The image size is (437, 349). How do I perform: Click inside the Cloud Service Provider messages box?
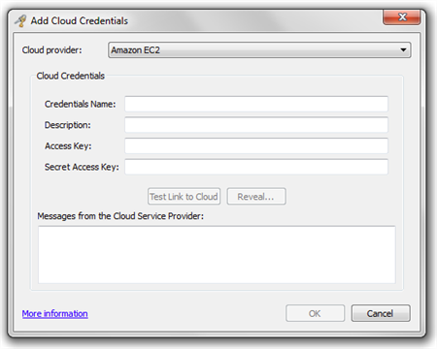click(217, 255)
